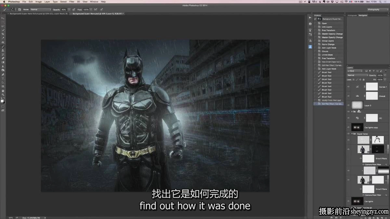Screen dimensions: 390x219
Task: Select the Lasso tool
Action: [x=3, y=26]
